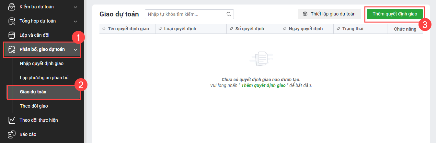Click the Lập và cân đối calculator icon

coord(12,35)
